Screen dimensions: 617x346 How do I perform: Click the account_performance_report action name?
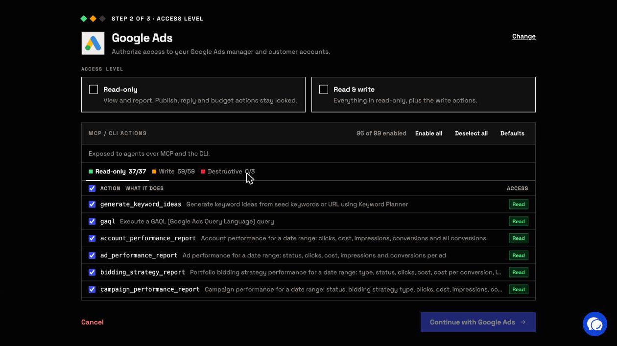[x=148, y=238]
